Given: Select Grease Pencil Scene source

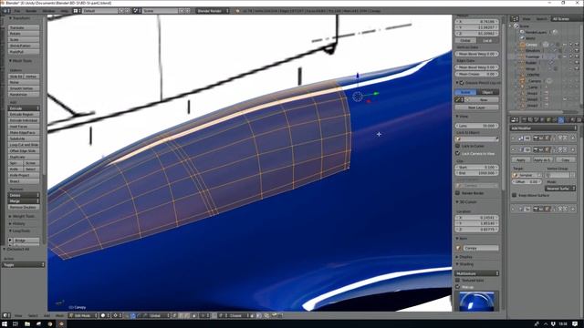Looking at the screenshot, I should point(465,92).
